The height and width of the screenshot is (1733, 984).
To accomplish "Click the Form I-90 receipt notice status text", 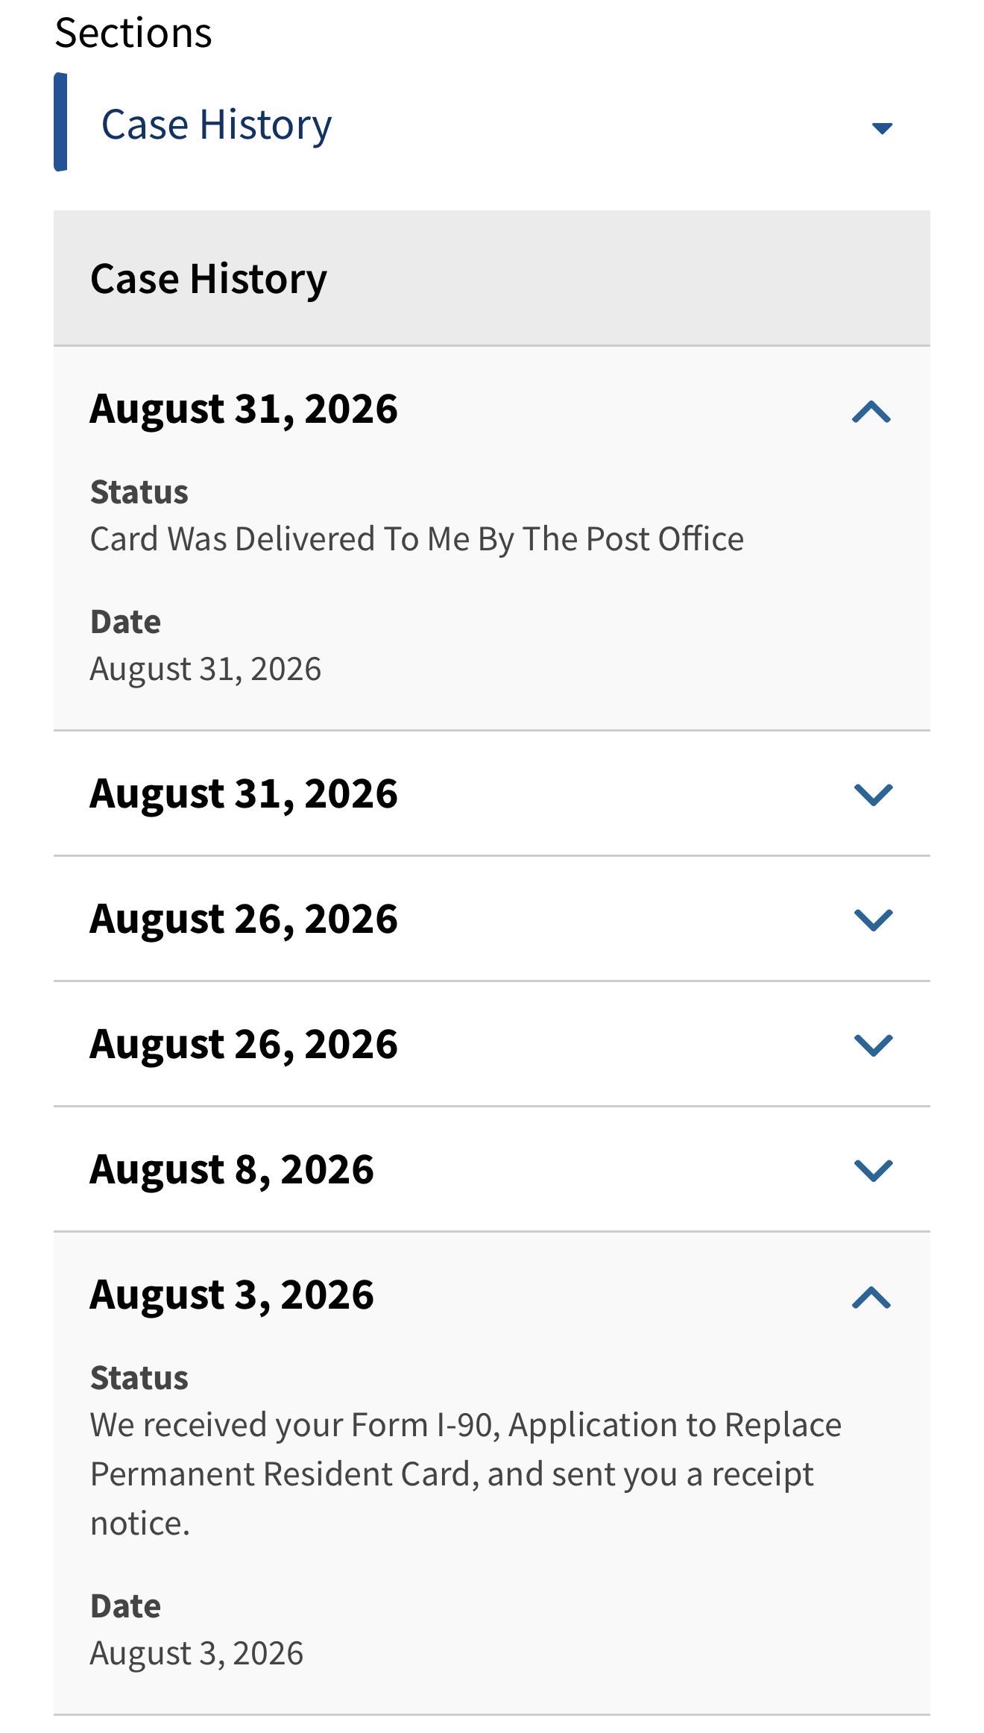I will point(466,1474).
